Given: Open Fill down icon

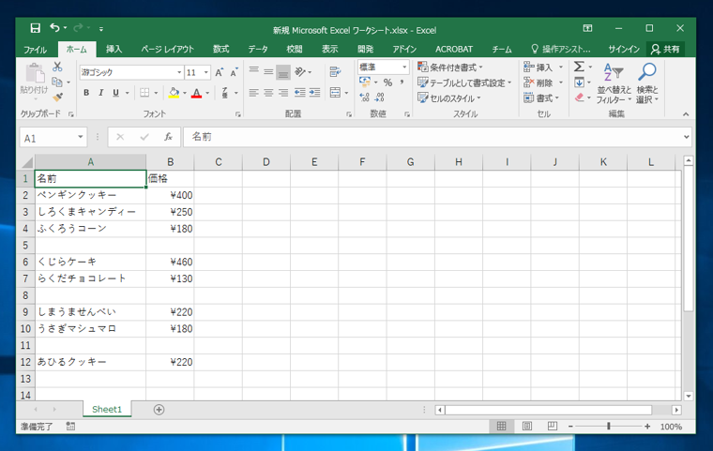Looking at the screenshot, I should pyautogui.click(x=579, y=83).
